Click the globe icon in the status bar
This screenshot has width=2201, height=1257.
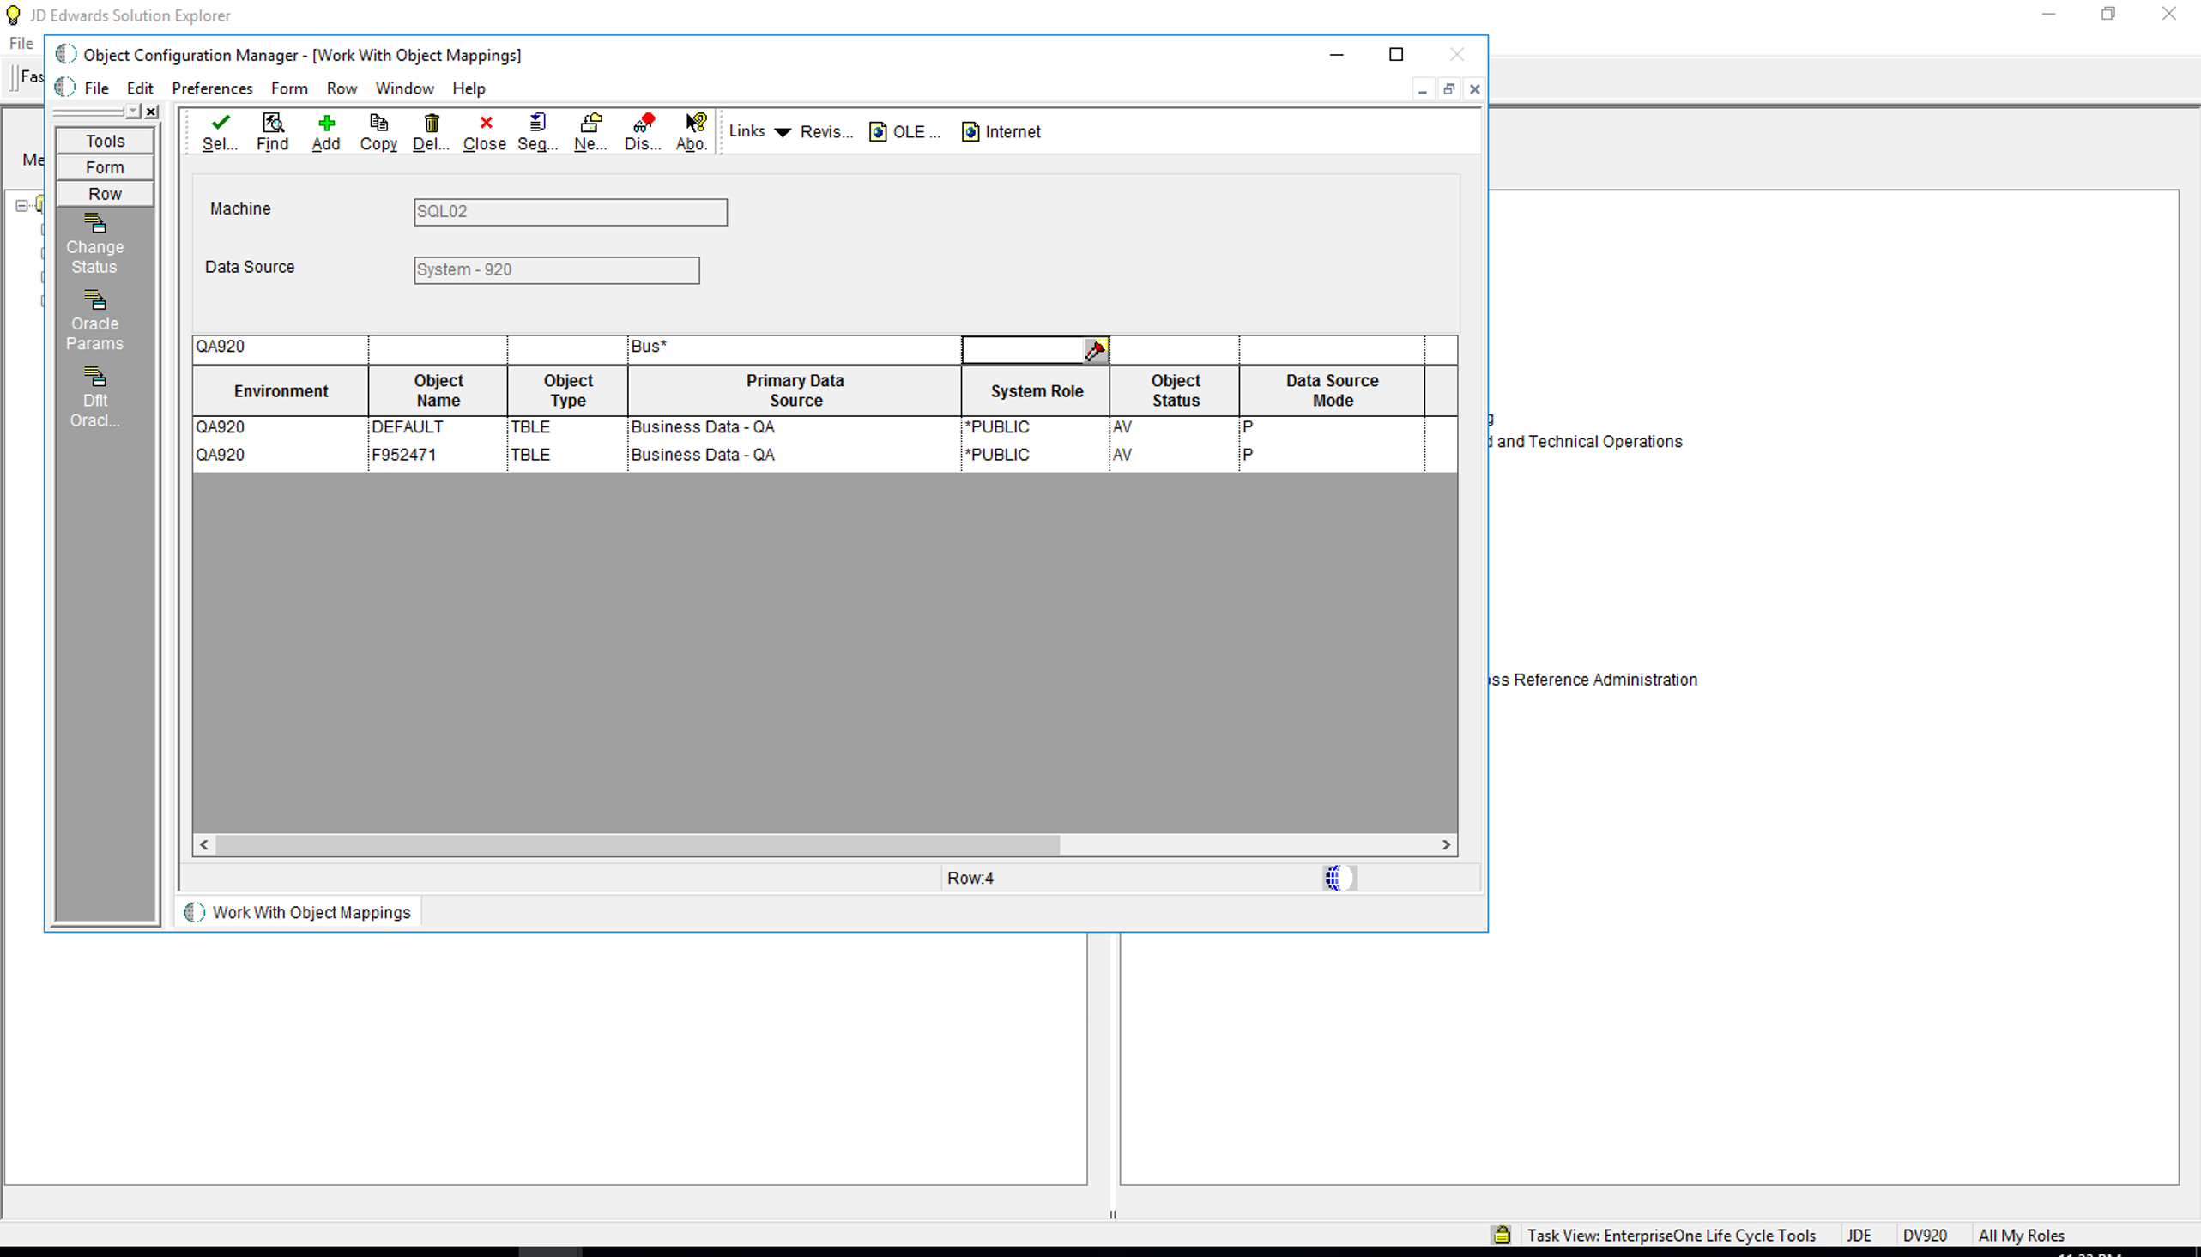click(x=1339, y=878)
